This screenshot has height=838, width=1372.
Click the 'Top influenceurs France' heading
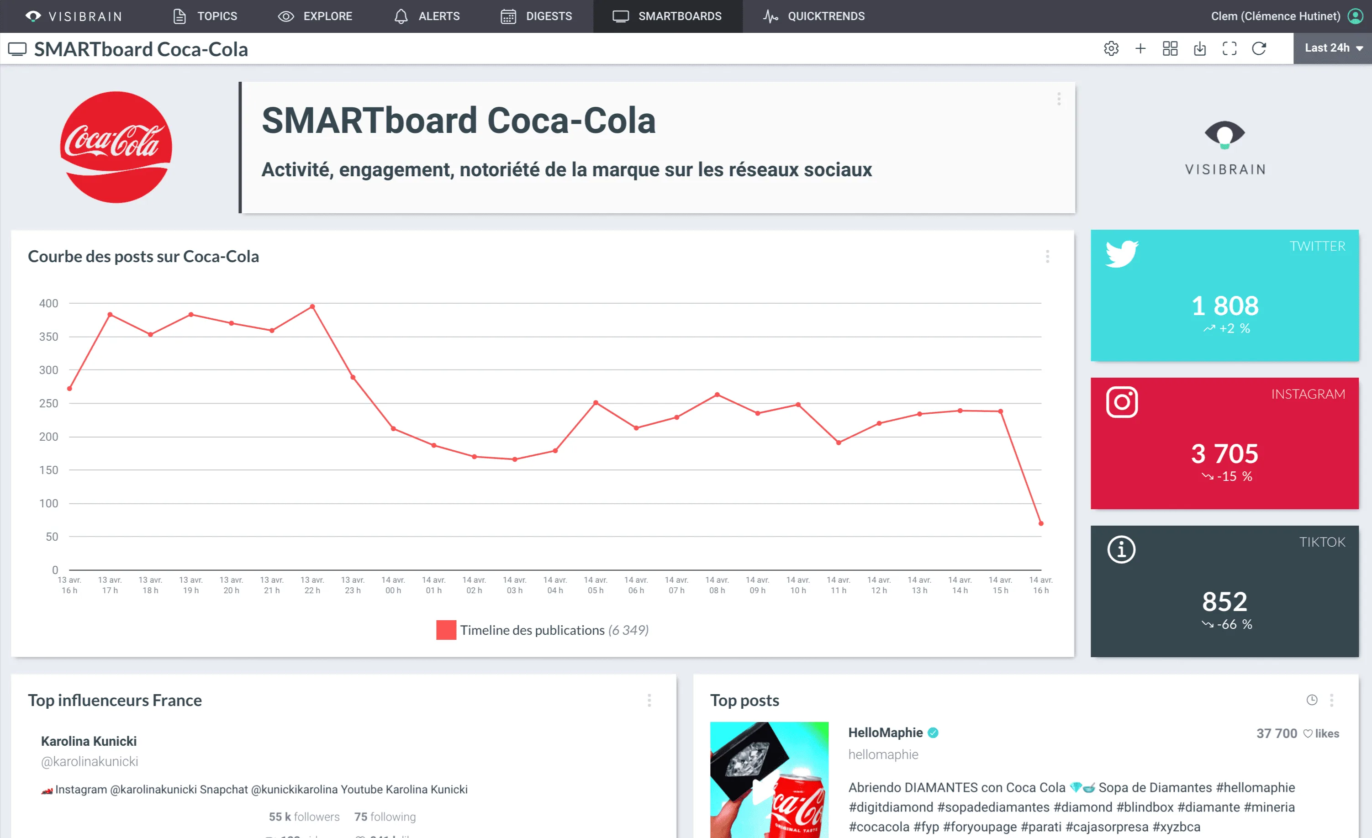115,701
